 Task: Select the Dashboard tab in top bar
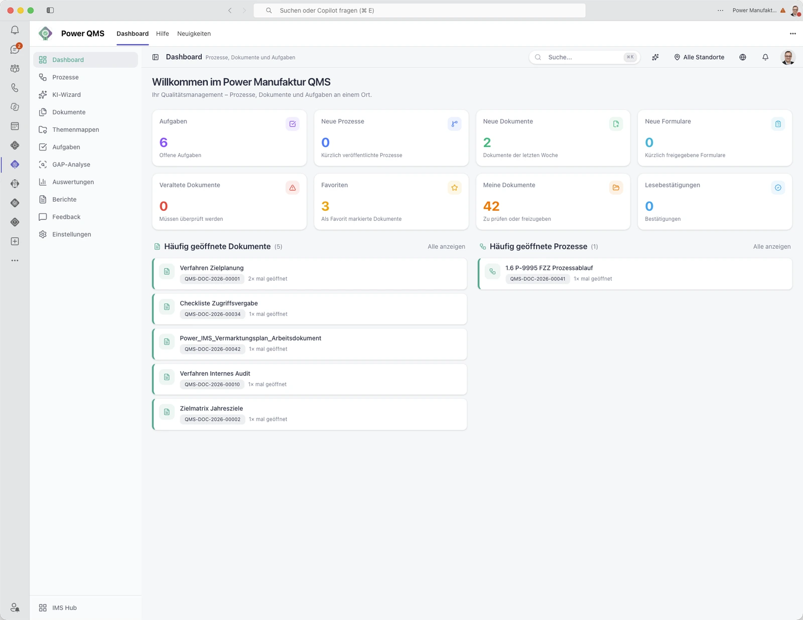[132, 34]
